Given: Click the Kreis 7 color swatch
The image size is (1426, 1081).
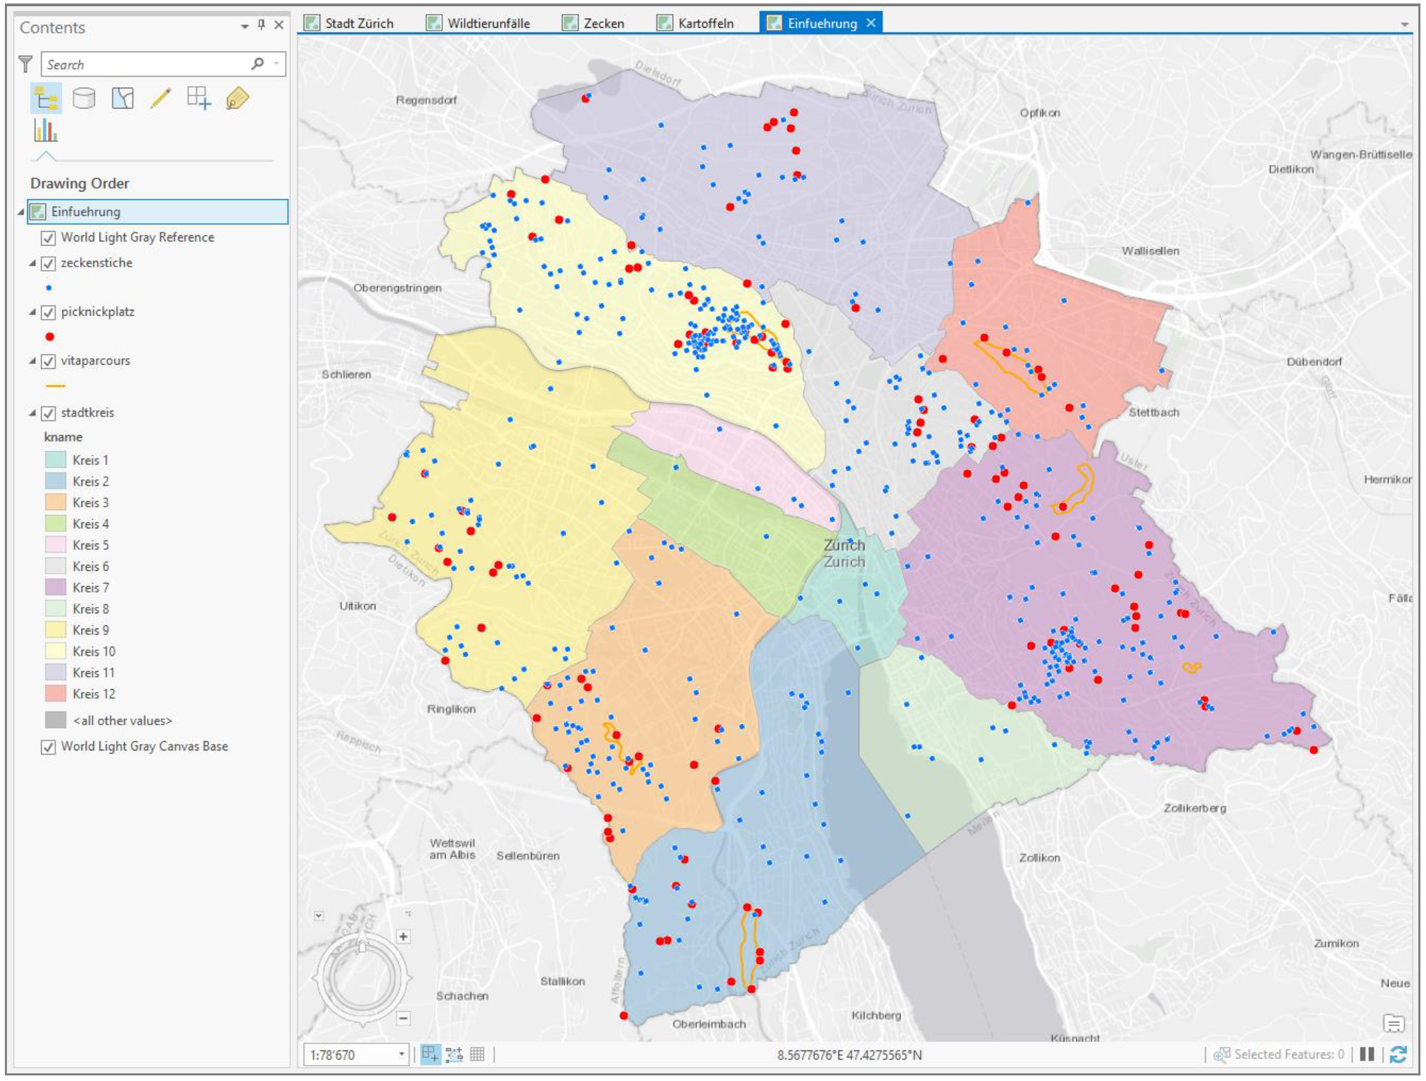Looking at the screenshot, I should [56, 587].
